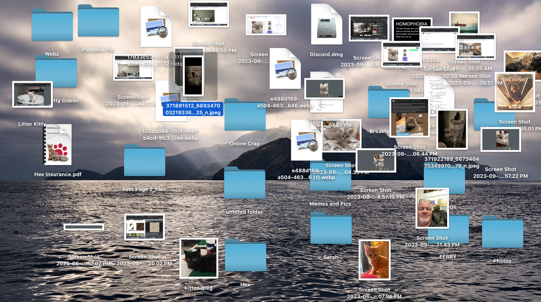
Task: Select the Rod Stewart album cover image
Action: pyautogui.click(x=514, y=92)
